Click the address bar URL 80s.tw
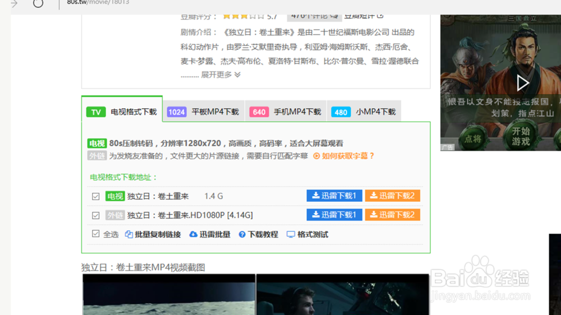The image size is (561, 315). coord(98,2)
